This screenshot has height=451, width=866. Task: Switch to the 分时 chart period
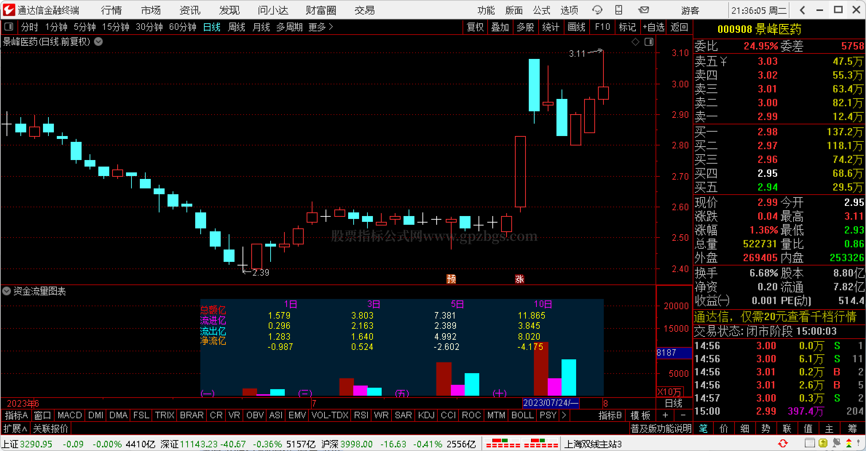point(29,27)
